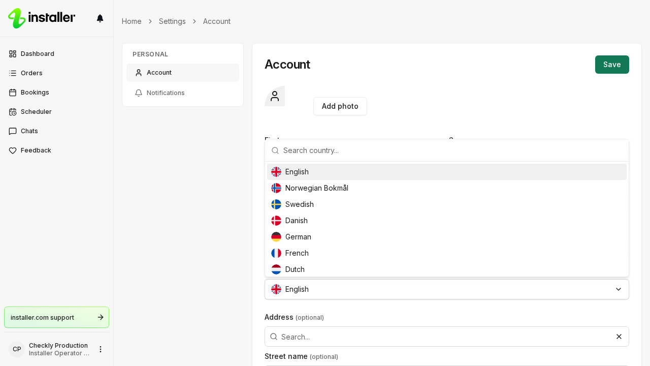Choose Norwegian Bokmål language
Viewport: 650px width, 366px height.
(447, 188)
